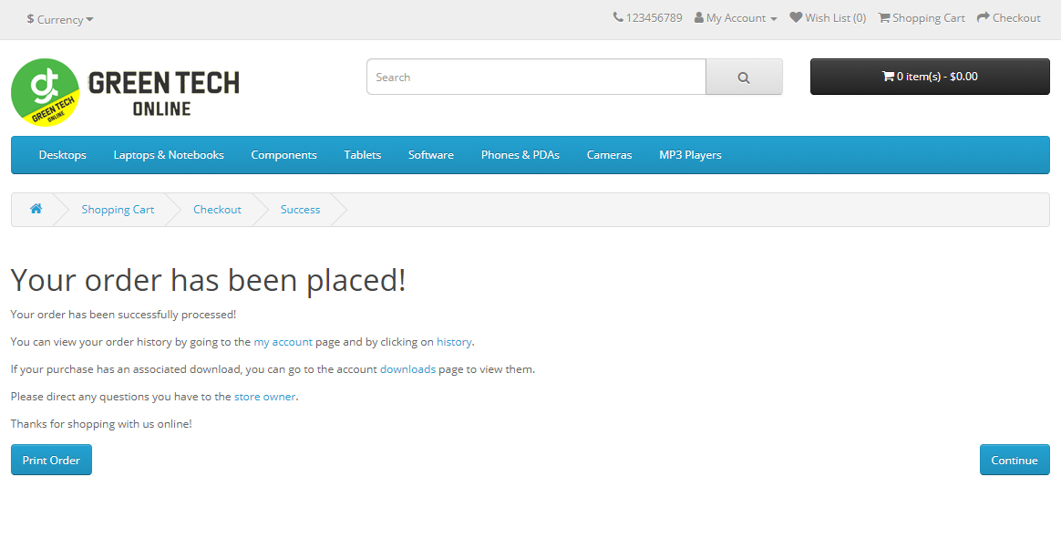
Task: Open the 0 item(s) cart button
Action: (x=930, y=77)
